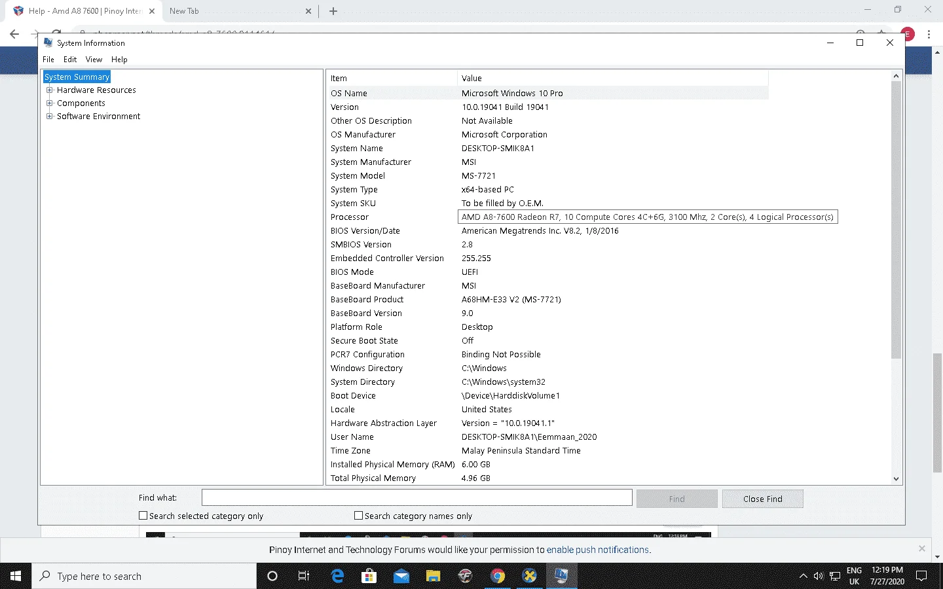The width and height of the screenshot is (943, 589).
Task: Click the System Information title bar icon
Action: (x=48, y=43)
